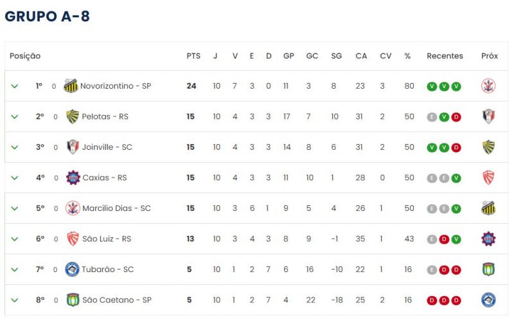Image resolution: width=514 pixels, height=321 pixels.
Task: Click the São Luiz crest beside the team name
Action: (x=73, y=239)
